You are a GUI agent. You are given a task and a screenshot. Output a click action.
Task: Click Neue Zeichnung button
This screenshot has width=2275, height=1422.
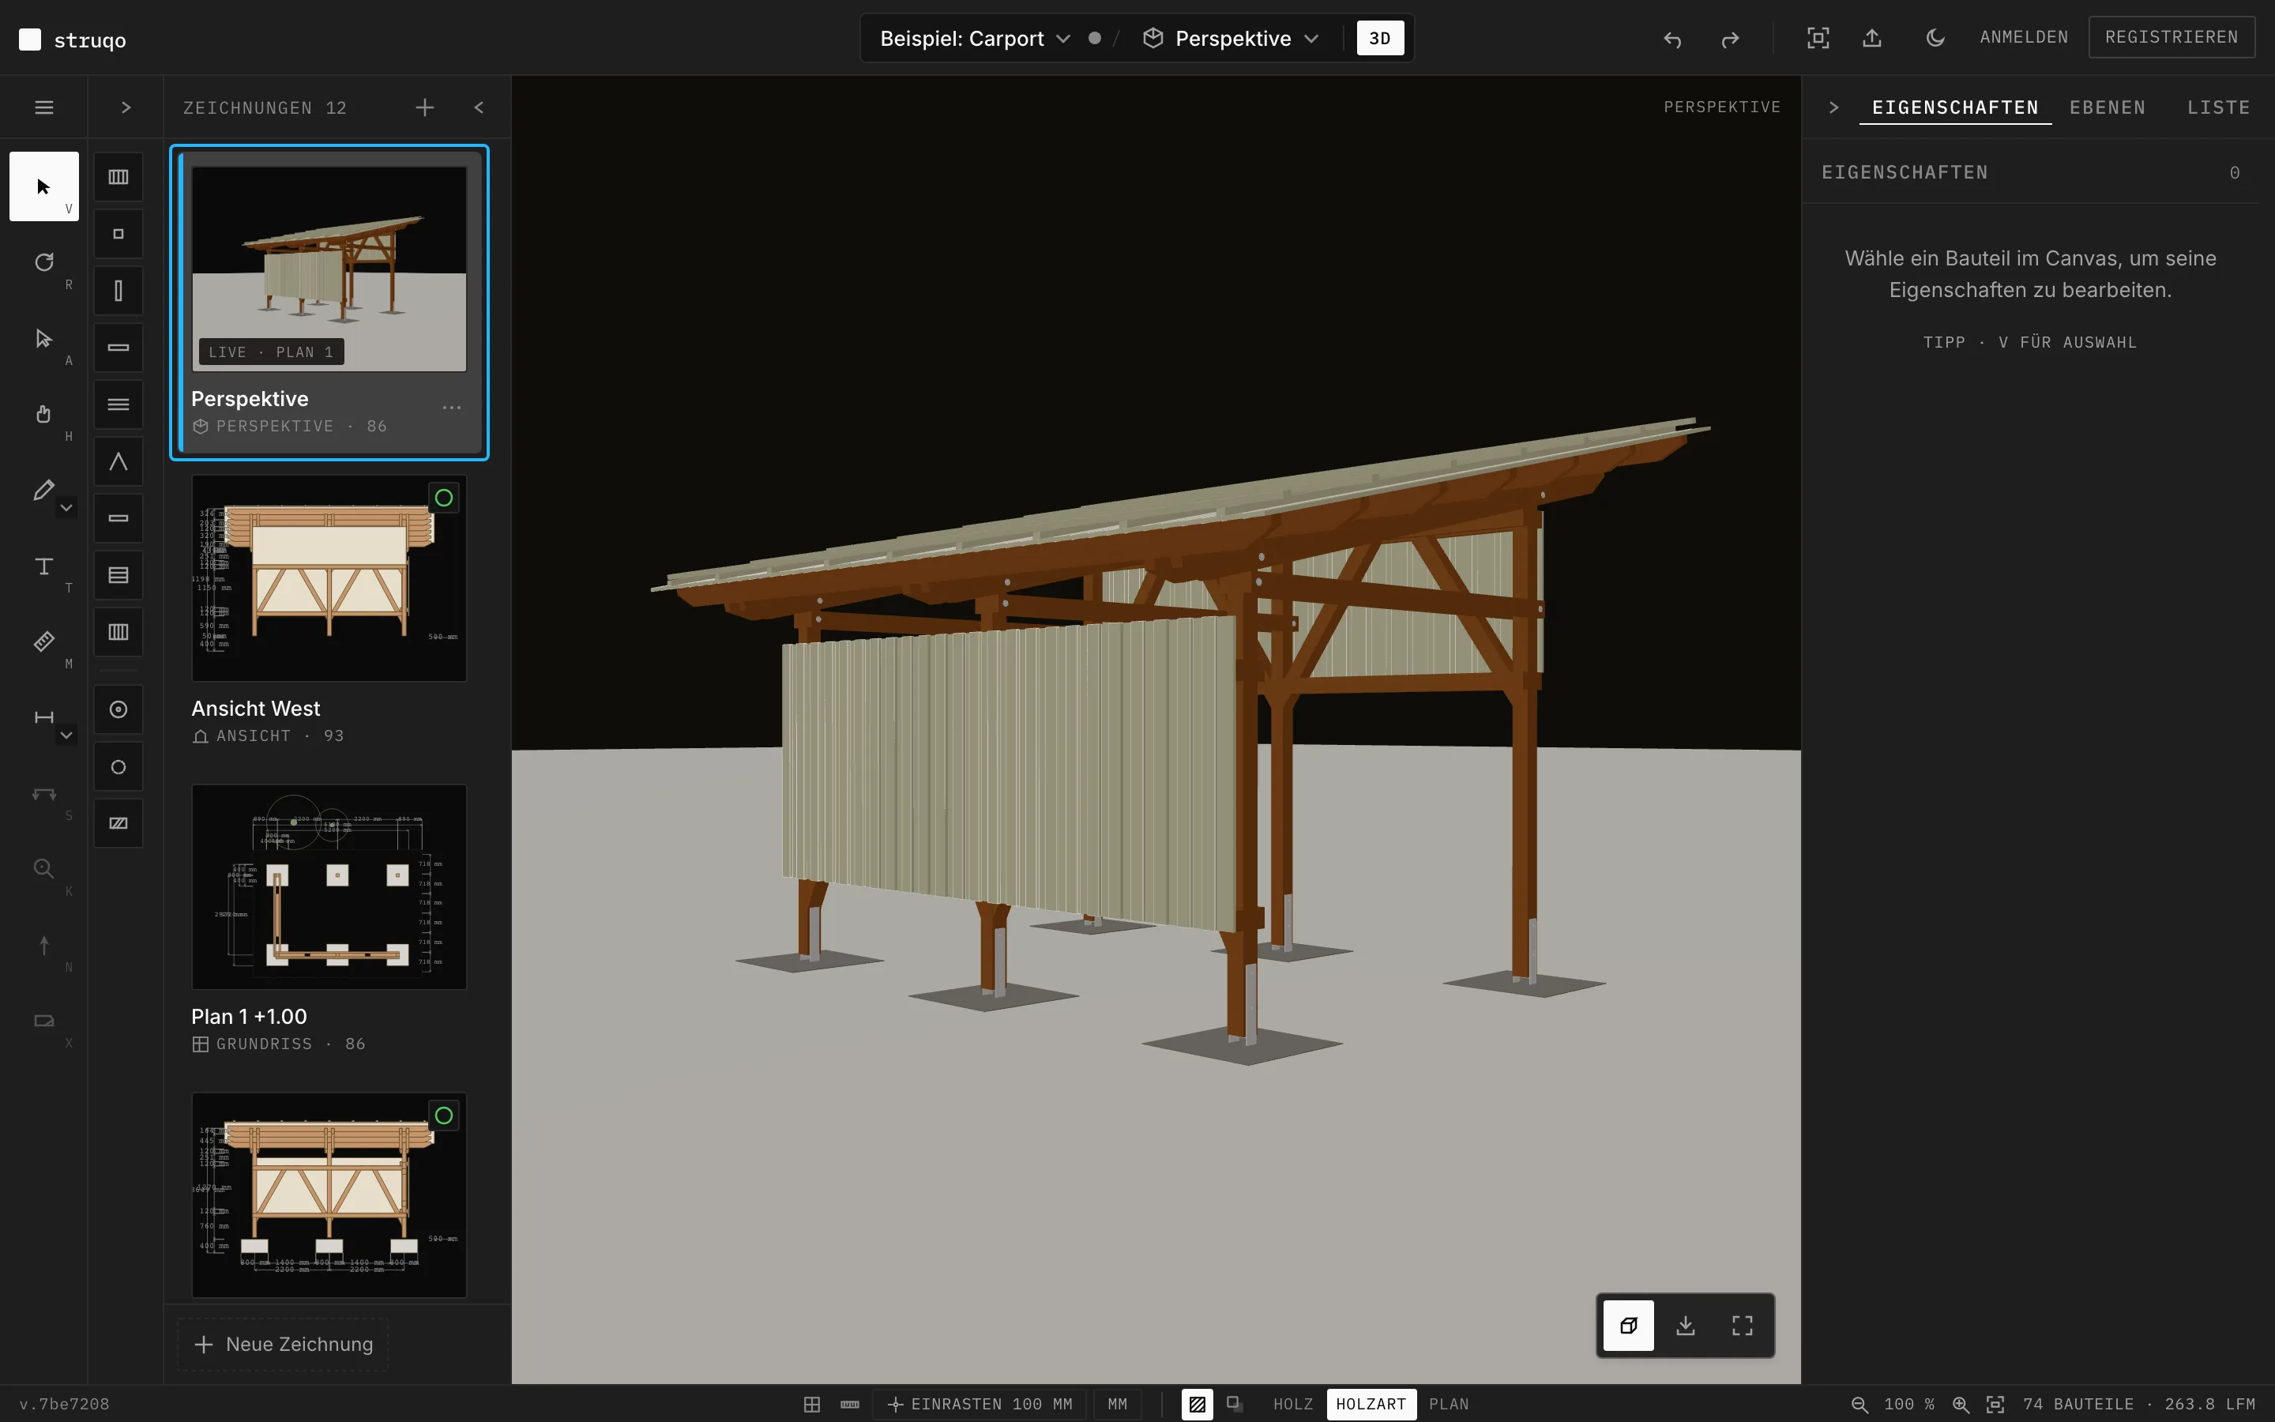[x=283, y=1344]
